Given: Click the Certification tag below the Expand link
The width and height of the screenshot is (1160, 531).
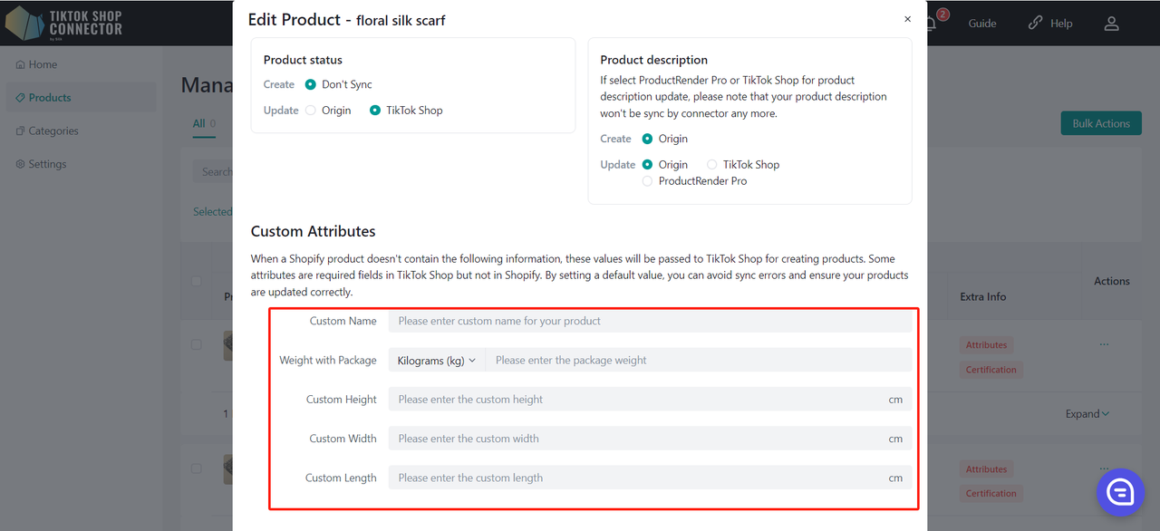Looking at the screenshot, I should coord(991,494).
